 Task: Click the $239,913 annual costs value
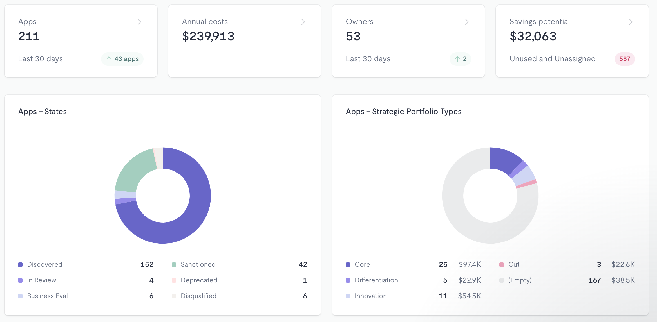(x=208, y=37)
